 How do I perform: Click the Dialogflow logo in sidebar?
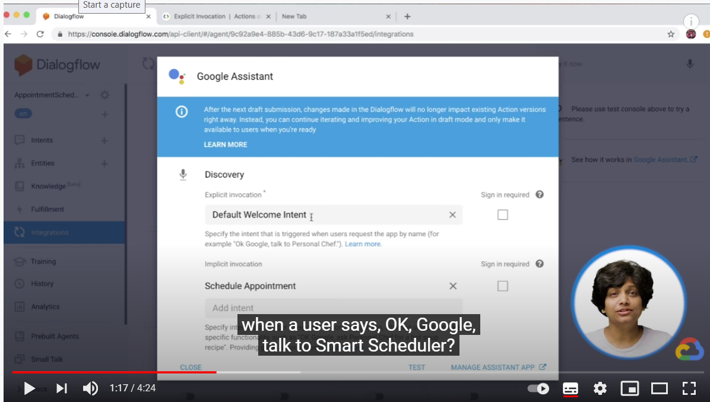coord(58,65)
